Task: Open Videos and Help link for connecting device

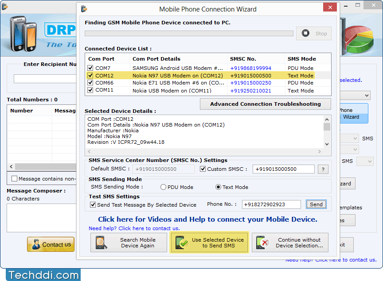Action: click(207, 219)
